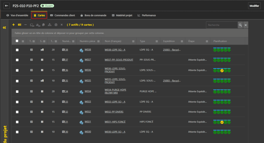Open the Nom (Français) column menu
Image resolution: width=264 pixels, height=143 pixels.
point(133,41)
